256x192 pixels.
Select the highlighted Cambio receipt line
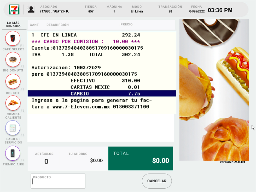(x=102, y=94)
